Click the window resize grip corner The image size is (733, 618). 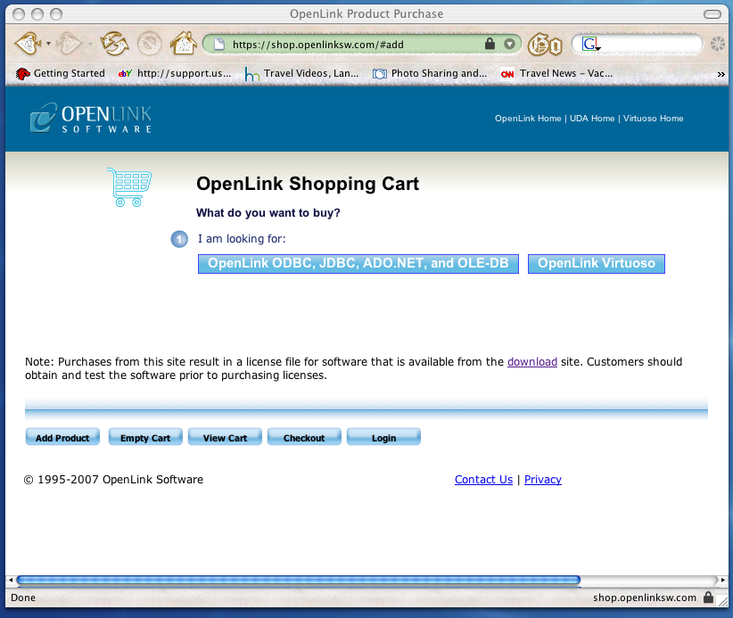tap(722, 600)
